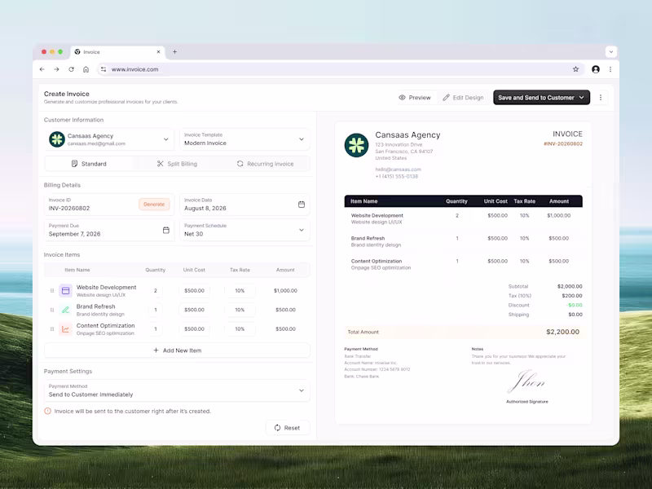Screen dimensions: 652x489
Task: Click the Content Optimization chart icon
Action: (x=66, y=329)
